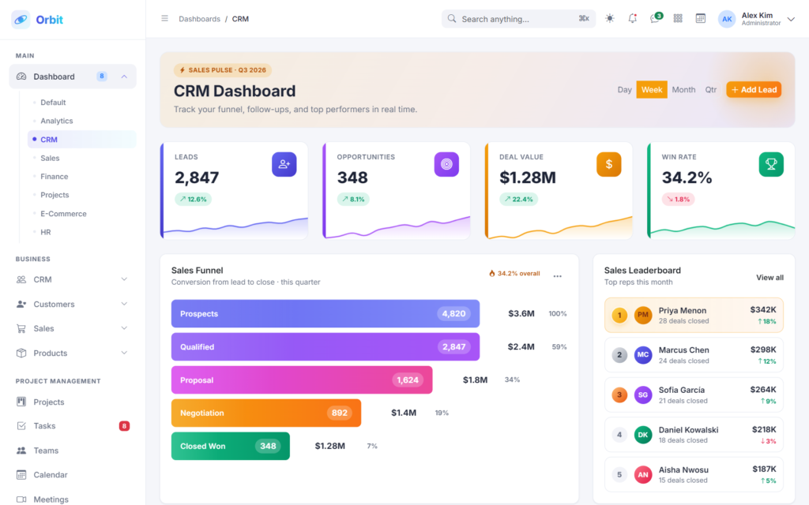Select the Month time range
Screen dimensions: 809x505
(683, 90)
